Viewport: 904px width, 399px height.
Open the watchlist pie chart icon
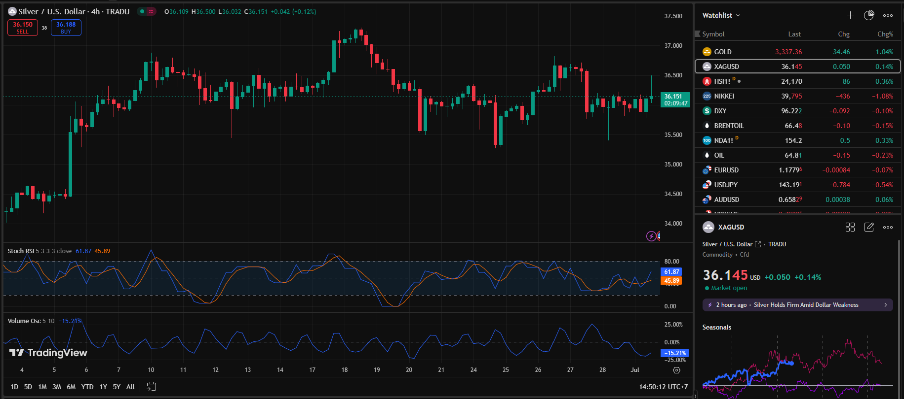tap(869, 15)
